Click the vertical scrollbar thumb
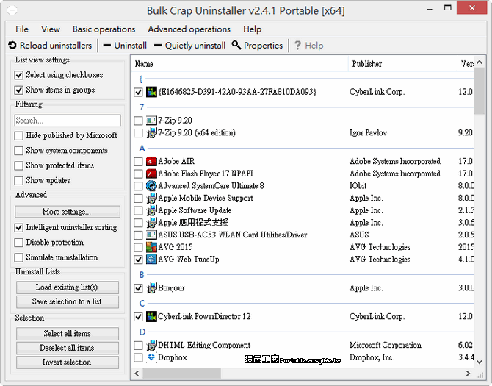Screen dimensions: 492x386 tap(479, 91)
